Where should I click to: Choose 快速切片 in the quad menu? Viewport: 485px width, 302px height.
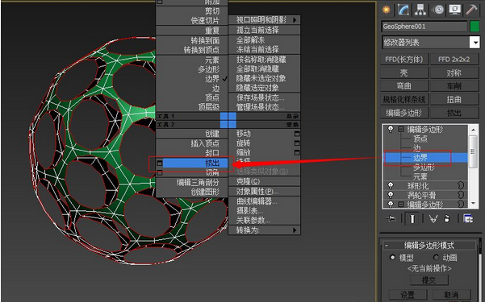click(205, 21)
